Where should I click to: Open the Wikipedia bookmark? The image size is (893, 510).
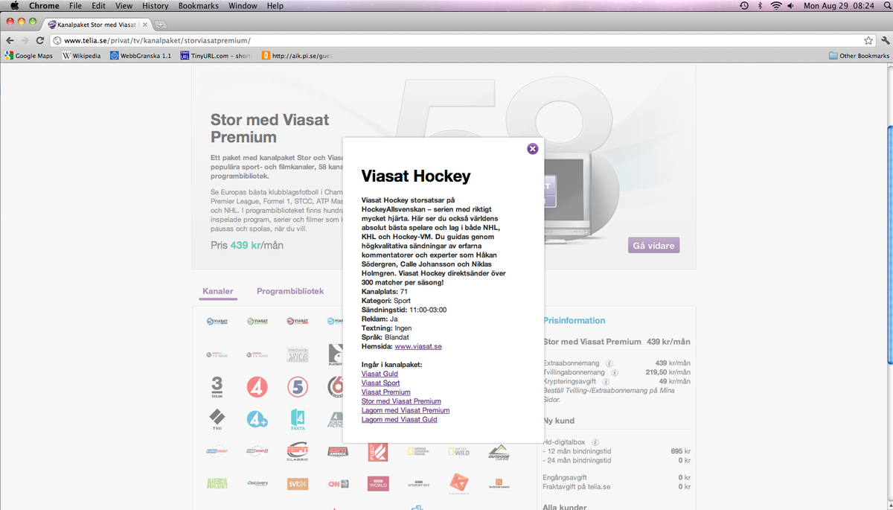(82, 56)
